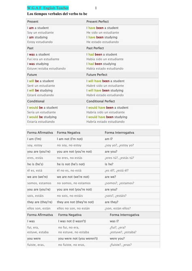Click the Conditional Perfect header
Image resolution: width=192 pixels, height=271 pixels.
pos(100,101)
